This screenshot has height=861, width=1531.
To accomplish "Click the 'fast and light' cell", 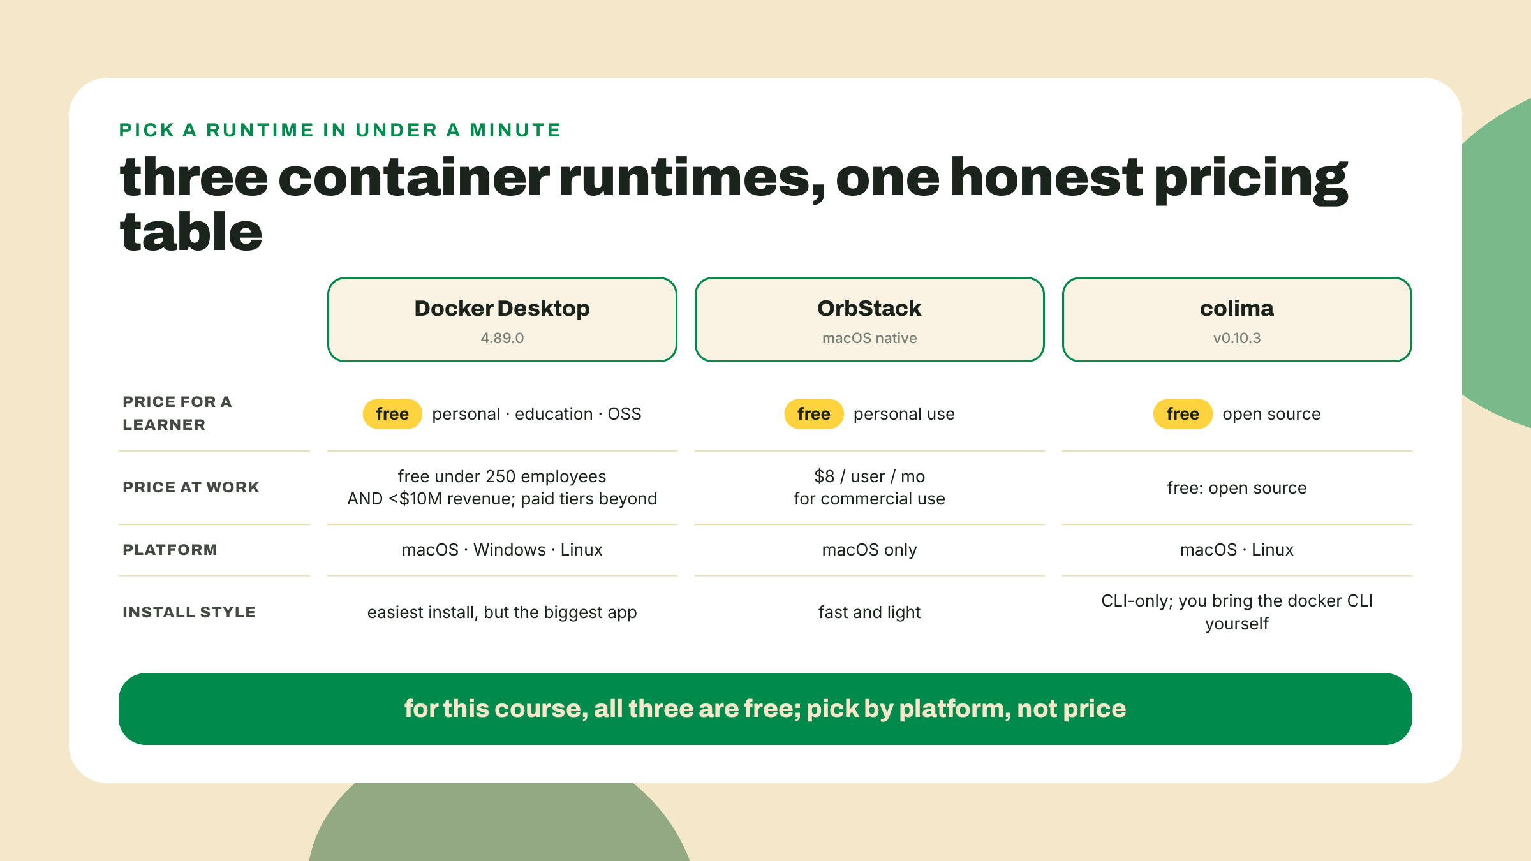I will [x=869, y=612].
